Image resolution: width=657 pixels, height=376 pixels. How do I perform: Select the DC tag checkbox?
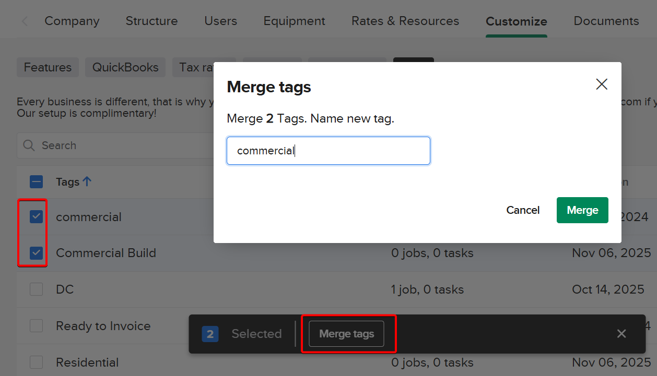click(x=36, y=289)
